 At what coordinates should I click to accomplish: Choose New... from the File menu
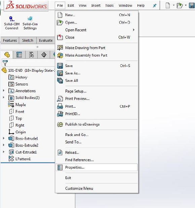click(x=97, y=15)
